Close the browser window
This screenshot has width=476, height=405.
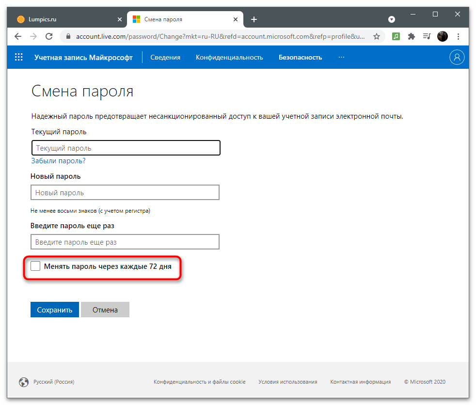[x=458, y=14]
